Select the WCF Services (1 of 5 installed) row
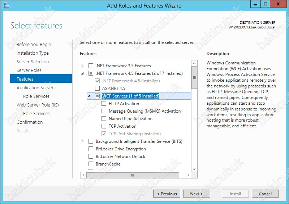289x204 pixels. tap(139, 96)
